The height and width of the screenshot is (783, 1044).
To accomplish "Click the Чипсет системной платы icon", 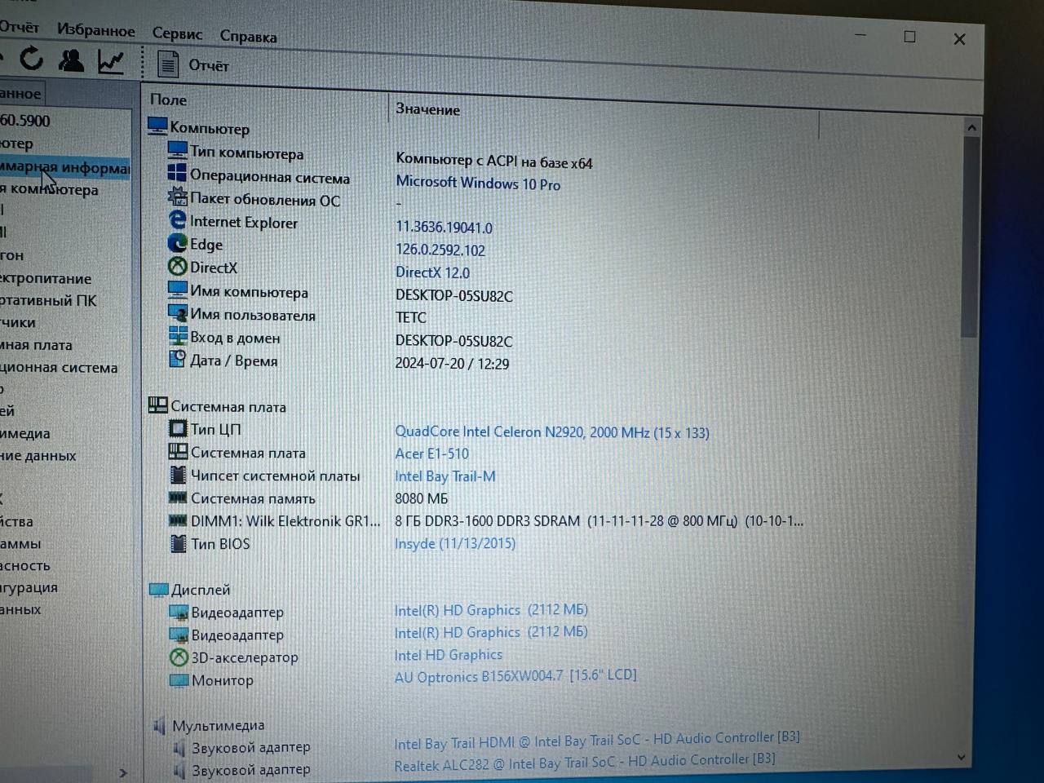I will click(177, 474).
